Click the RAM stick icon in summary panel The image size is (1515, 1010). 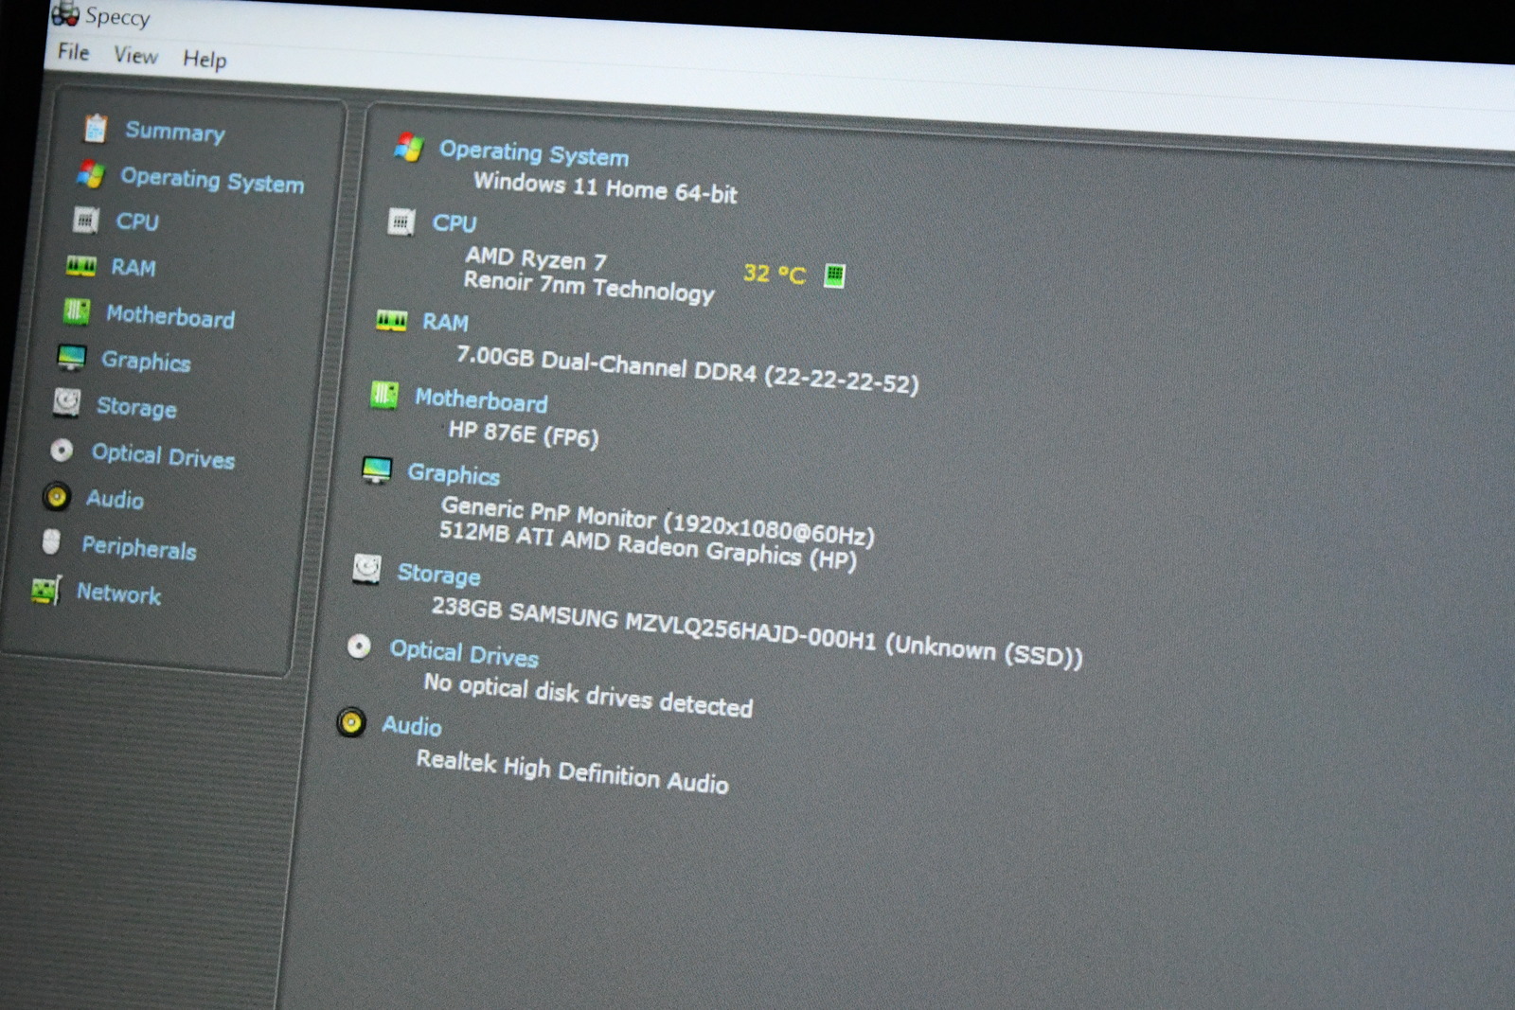click(x=391, y=320)
